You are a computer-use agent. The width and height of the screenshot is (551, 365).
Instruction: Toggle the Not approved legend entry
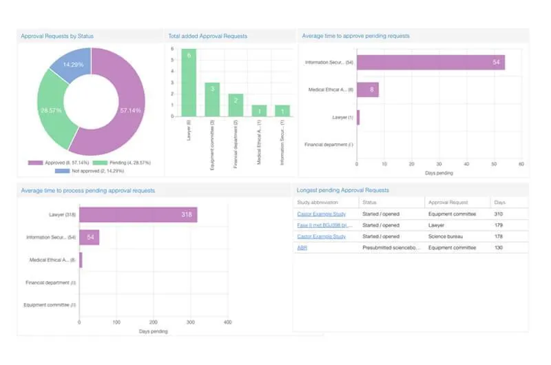[90, 171]
